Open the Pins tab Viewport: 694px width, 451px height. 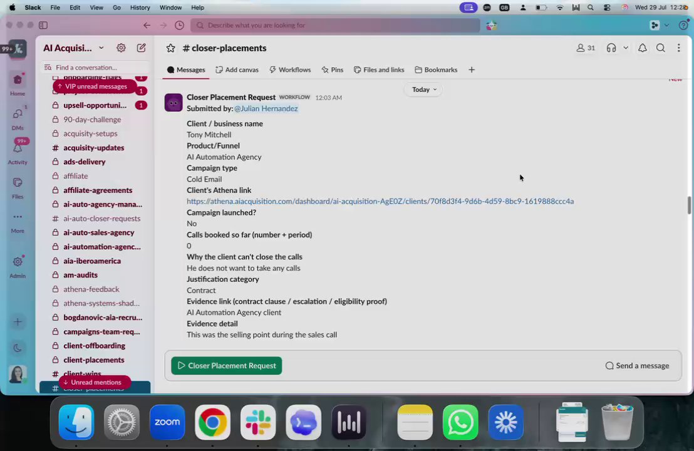coord(333,70)
